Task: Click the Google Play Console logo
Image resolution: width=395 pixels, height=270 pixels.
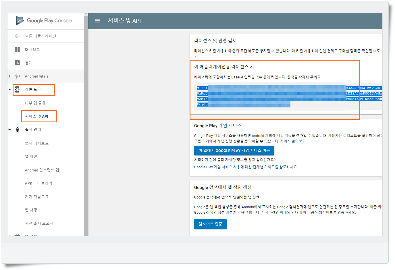Action: click(x=44, y=21)
